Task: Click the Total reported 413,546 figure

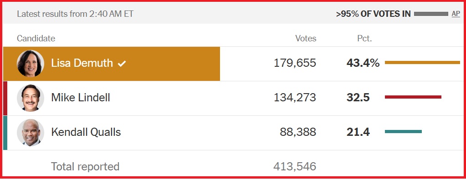Action: pyautogui.click(x=295, y=167)
